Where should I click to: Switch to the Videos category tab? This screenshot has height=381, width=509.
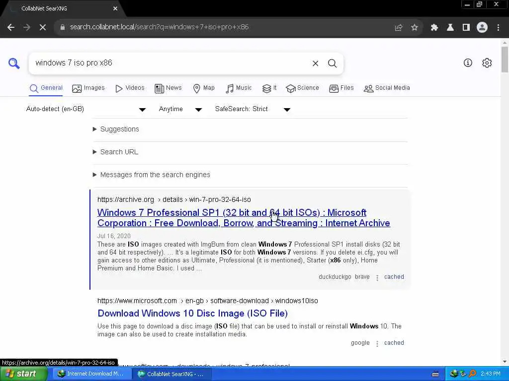130,88
